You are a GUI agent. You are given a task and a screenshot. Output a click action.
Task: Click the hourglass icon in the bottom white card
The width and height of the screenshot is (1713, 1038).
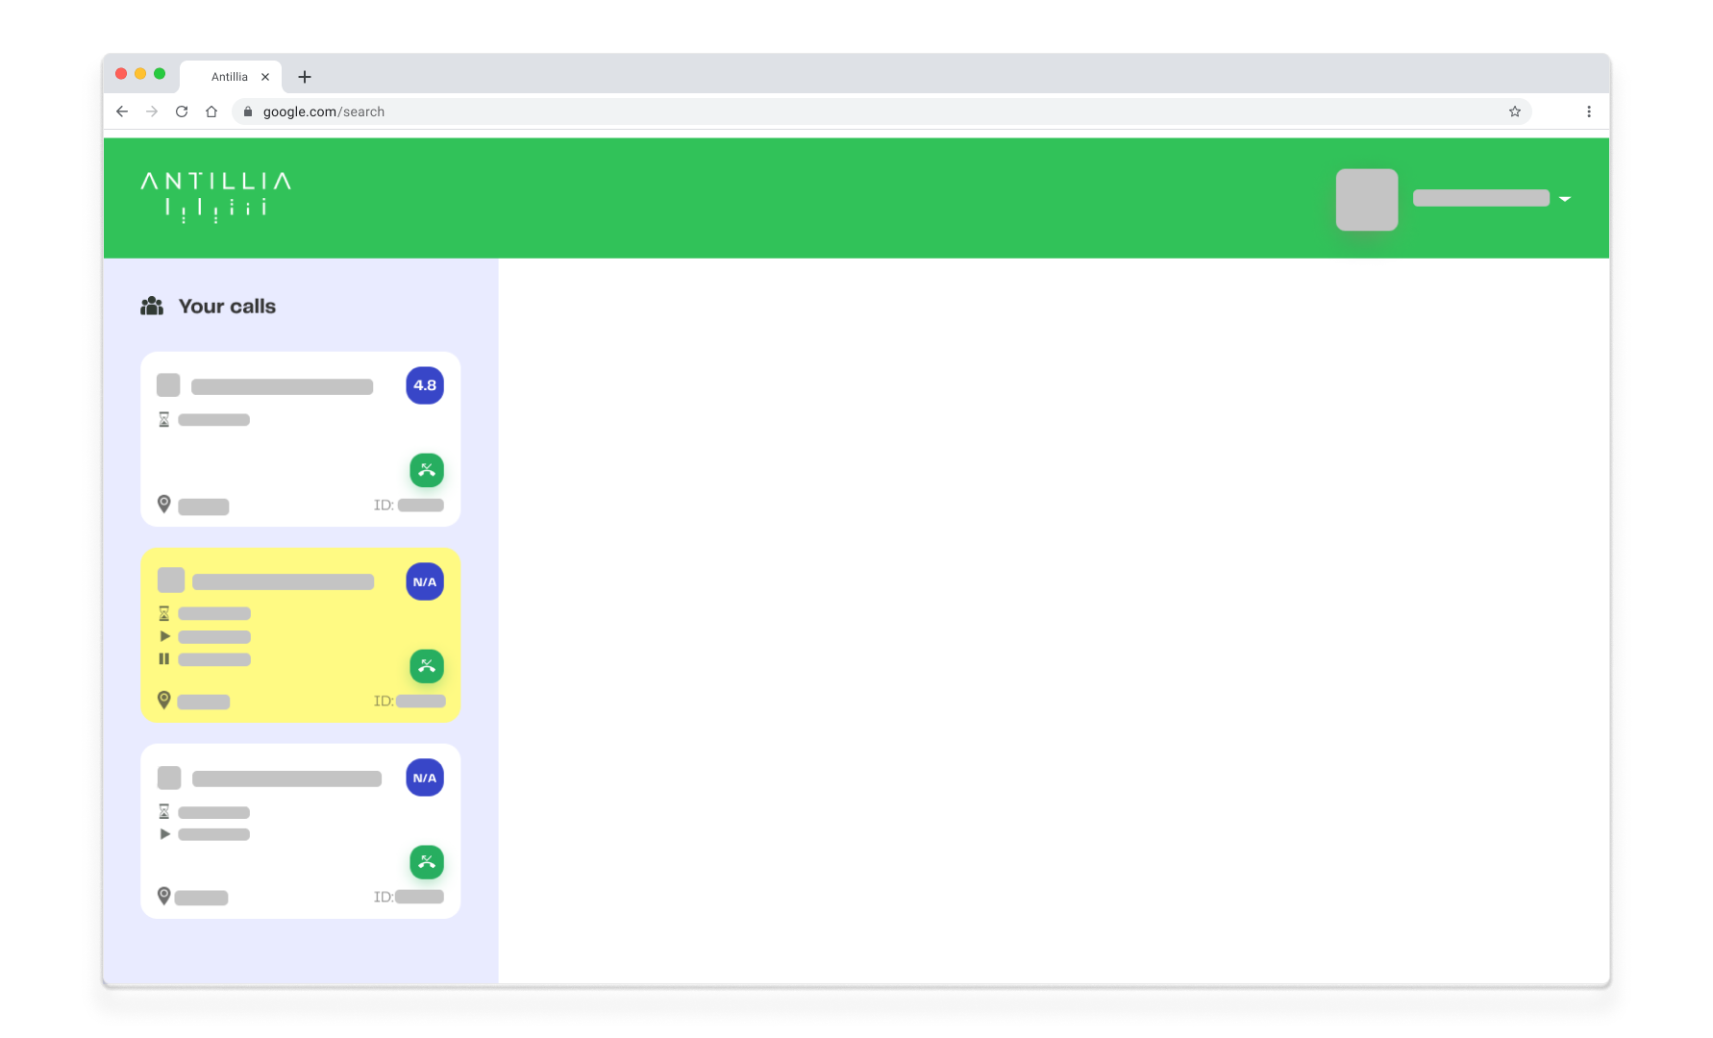click(x=164, y=812)
